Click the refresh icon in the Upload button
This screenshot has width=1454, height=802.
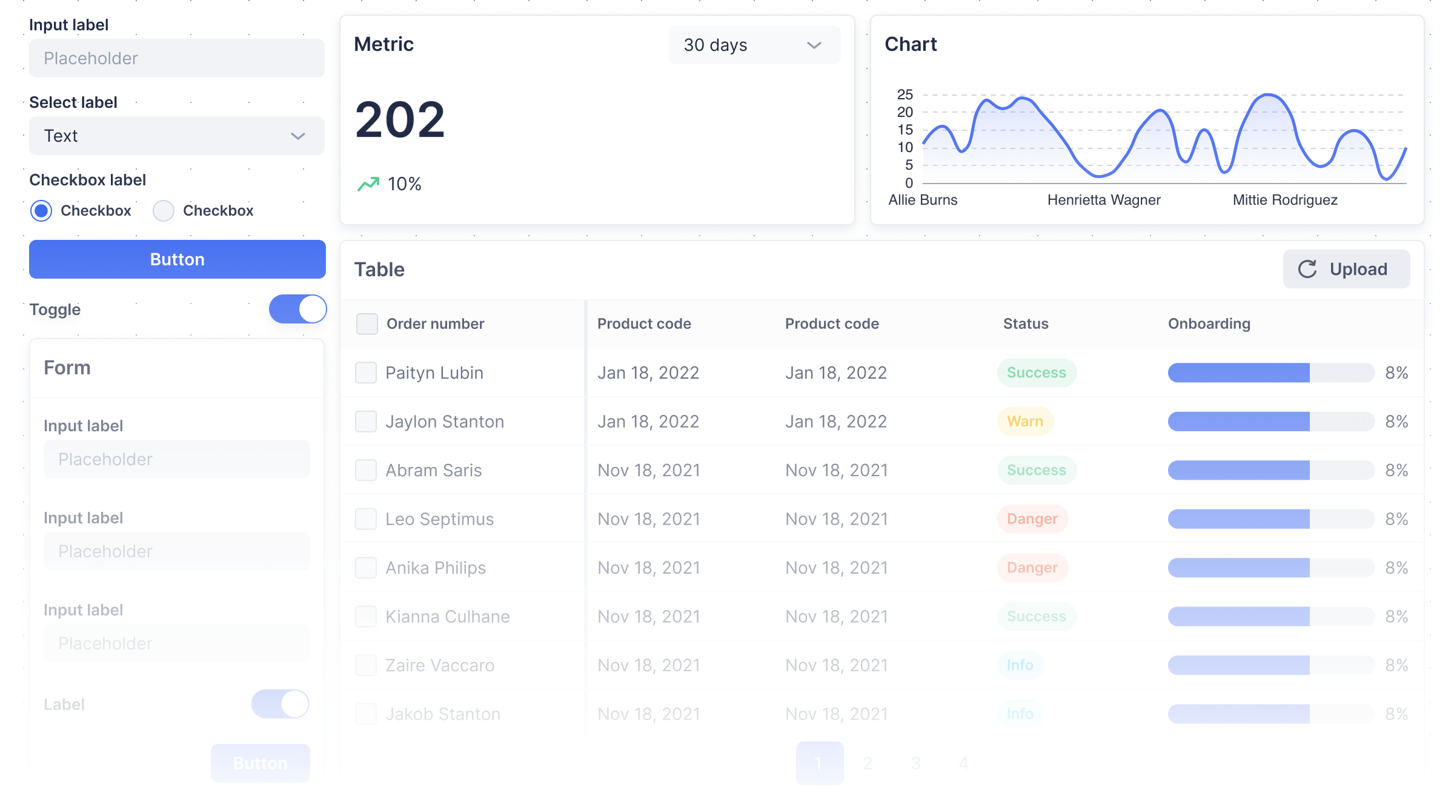pyautogui.click(x=1307, y=269)
